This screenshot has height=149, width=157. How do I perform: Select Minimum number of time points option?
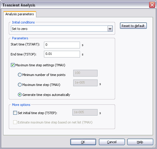click(20, 75)
